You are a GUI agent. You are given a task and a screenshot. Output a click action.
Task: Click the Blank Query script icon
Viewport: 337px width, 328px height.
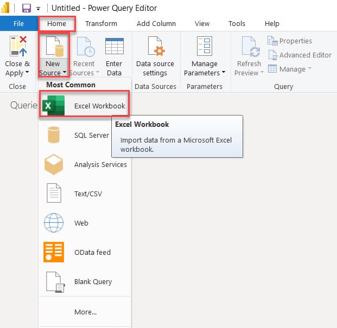point(55,282)
